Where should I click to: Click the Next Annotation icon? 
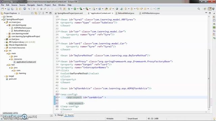pyautogui.click(x=126, y=9)
